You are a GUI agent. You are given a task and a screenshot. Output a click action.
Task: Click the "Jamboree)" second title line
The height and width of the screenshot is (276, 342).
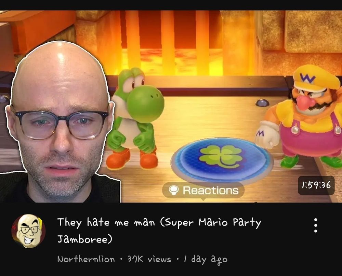pyautogui.click(x=84, y=239)
